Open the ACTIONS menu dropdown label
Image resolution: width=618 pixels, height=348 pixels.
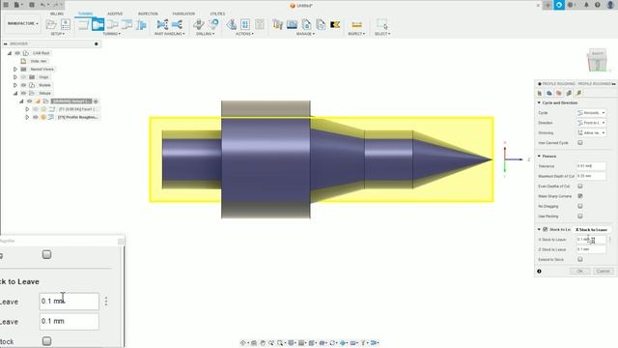pos(244,34)
